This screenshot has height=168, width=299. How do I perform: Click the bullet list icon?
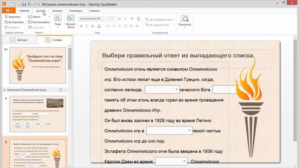[x=126, y=26]
